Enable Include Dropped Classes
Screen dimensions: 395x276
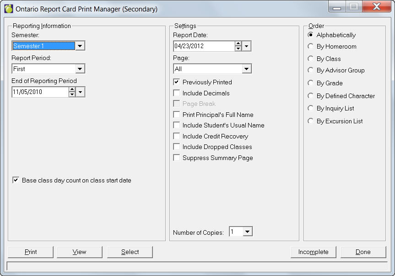(177, 147)
